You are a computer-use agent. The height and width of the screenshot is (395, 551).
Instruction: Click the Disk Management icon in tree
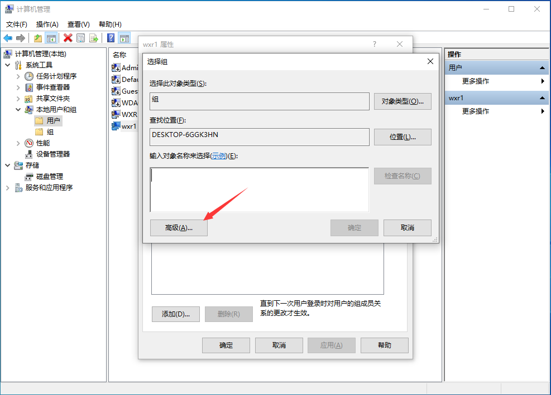click(x=29, y=177)
